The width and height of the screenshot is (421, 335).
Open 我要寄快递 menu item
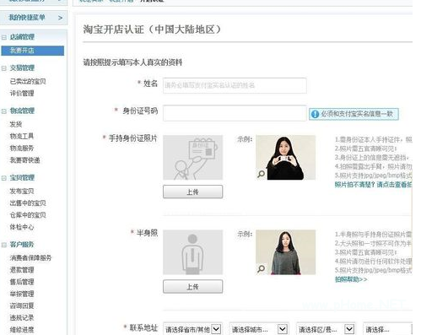tap(24, 160)
